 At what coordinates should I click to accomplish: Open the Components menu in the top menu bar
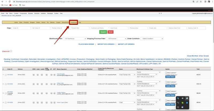(x=23, y=13)
